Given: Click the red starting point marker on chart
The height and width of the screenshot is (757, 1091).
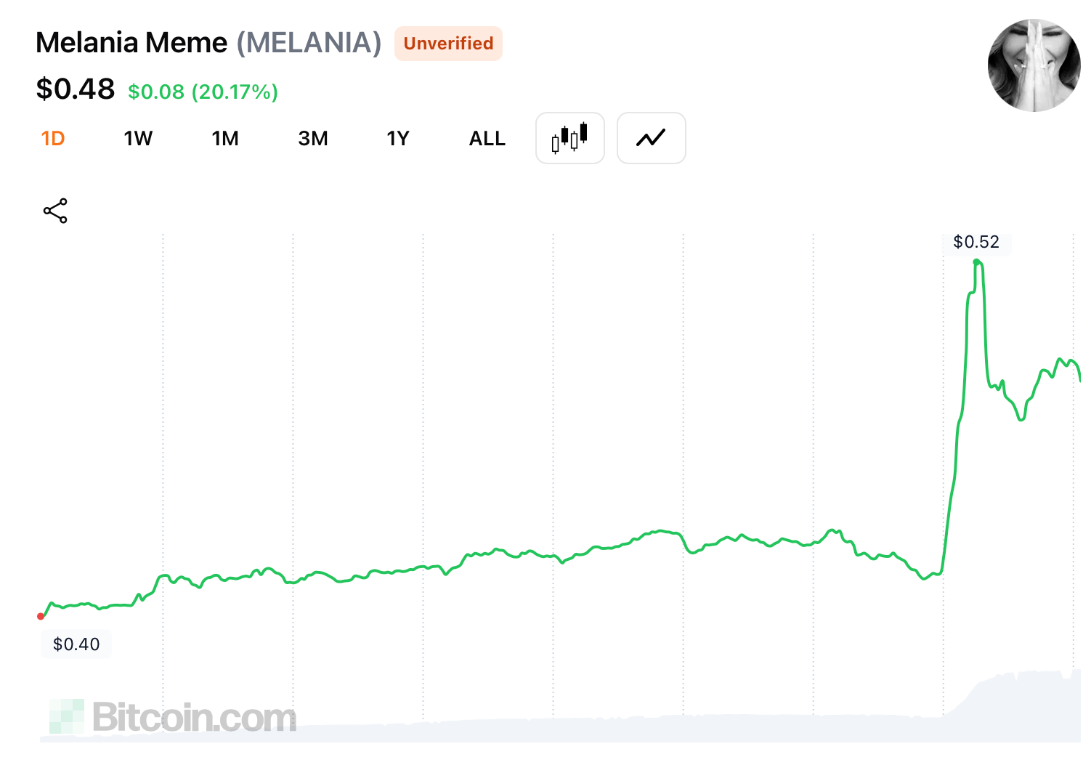Looking at the screenshot, I should click(x=41, y=616).
